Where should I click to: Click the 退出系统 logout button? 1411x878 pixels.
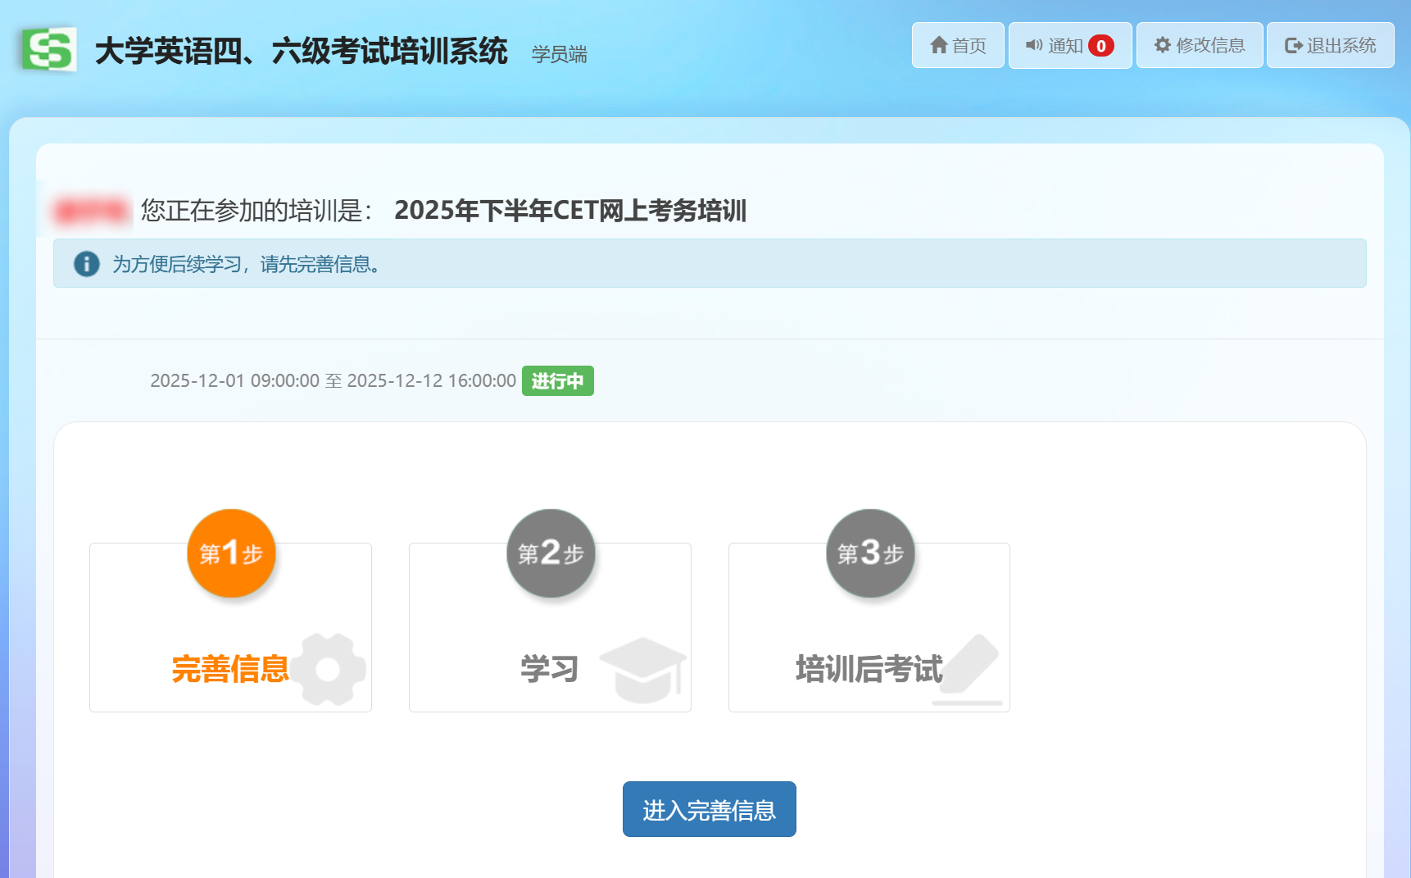[1330, 45]
